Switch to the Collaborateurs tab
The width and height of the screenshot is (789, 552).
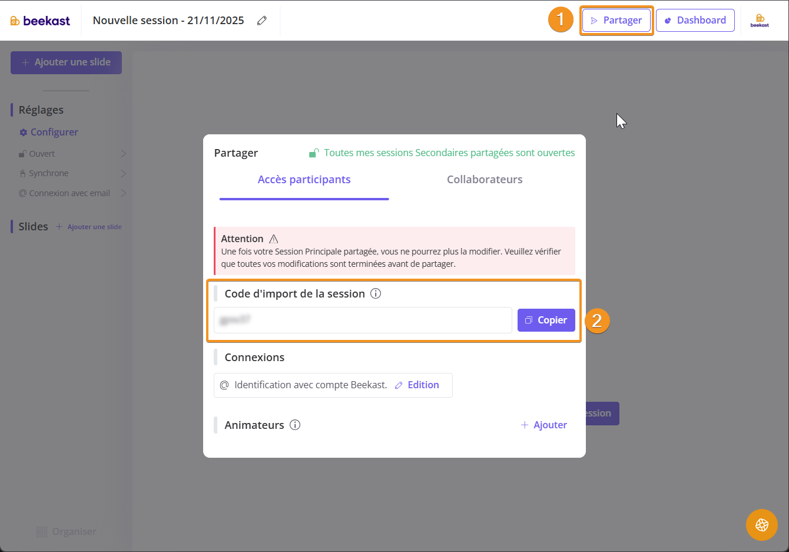(484, 180)
